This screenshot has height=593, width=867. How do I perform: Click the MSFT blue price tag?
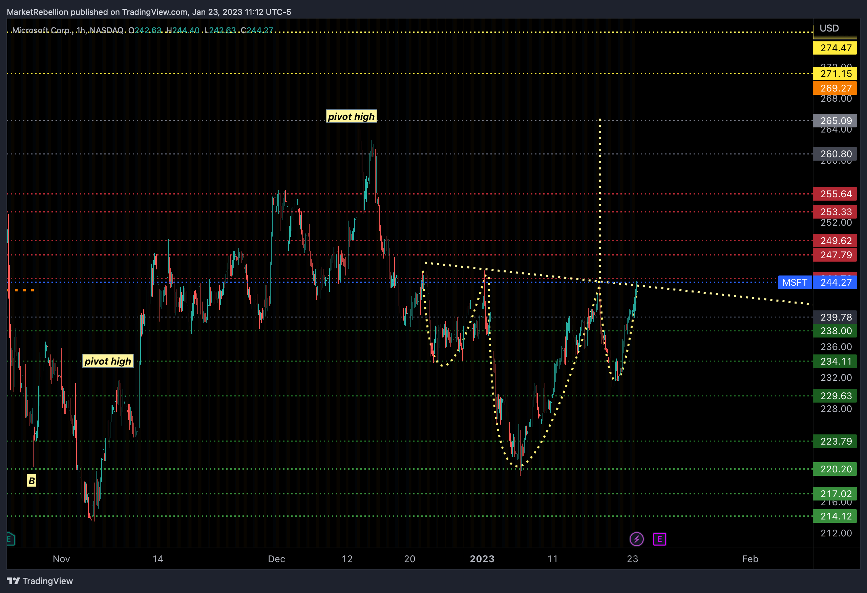[795, 282]
